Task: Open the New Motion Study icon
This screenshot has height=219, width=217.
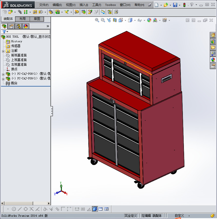Action: coord(77,12)
